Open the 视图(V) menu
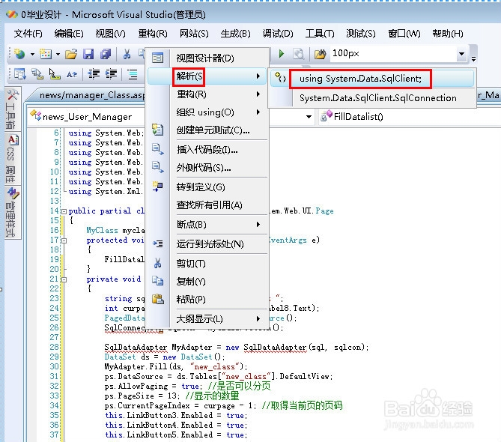 coord(110,33)
